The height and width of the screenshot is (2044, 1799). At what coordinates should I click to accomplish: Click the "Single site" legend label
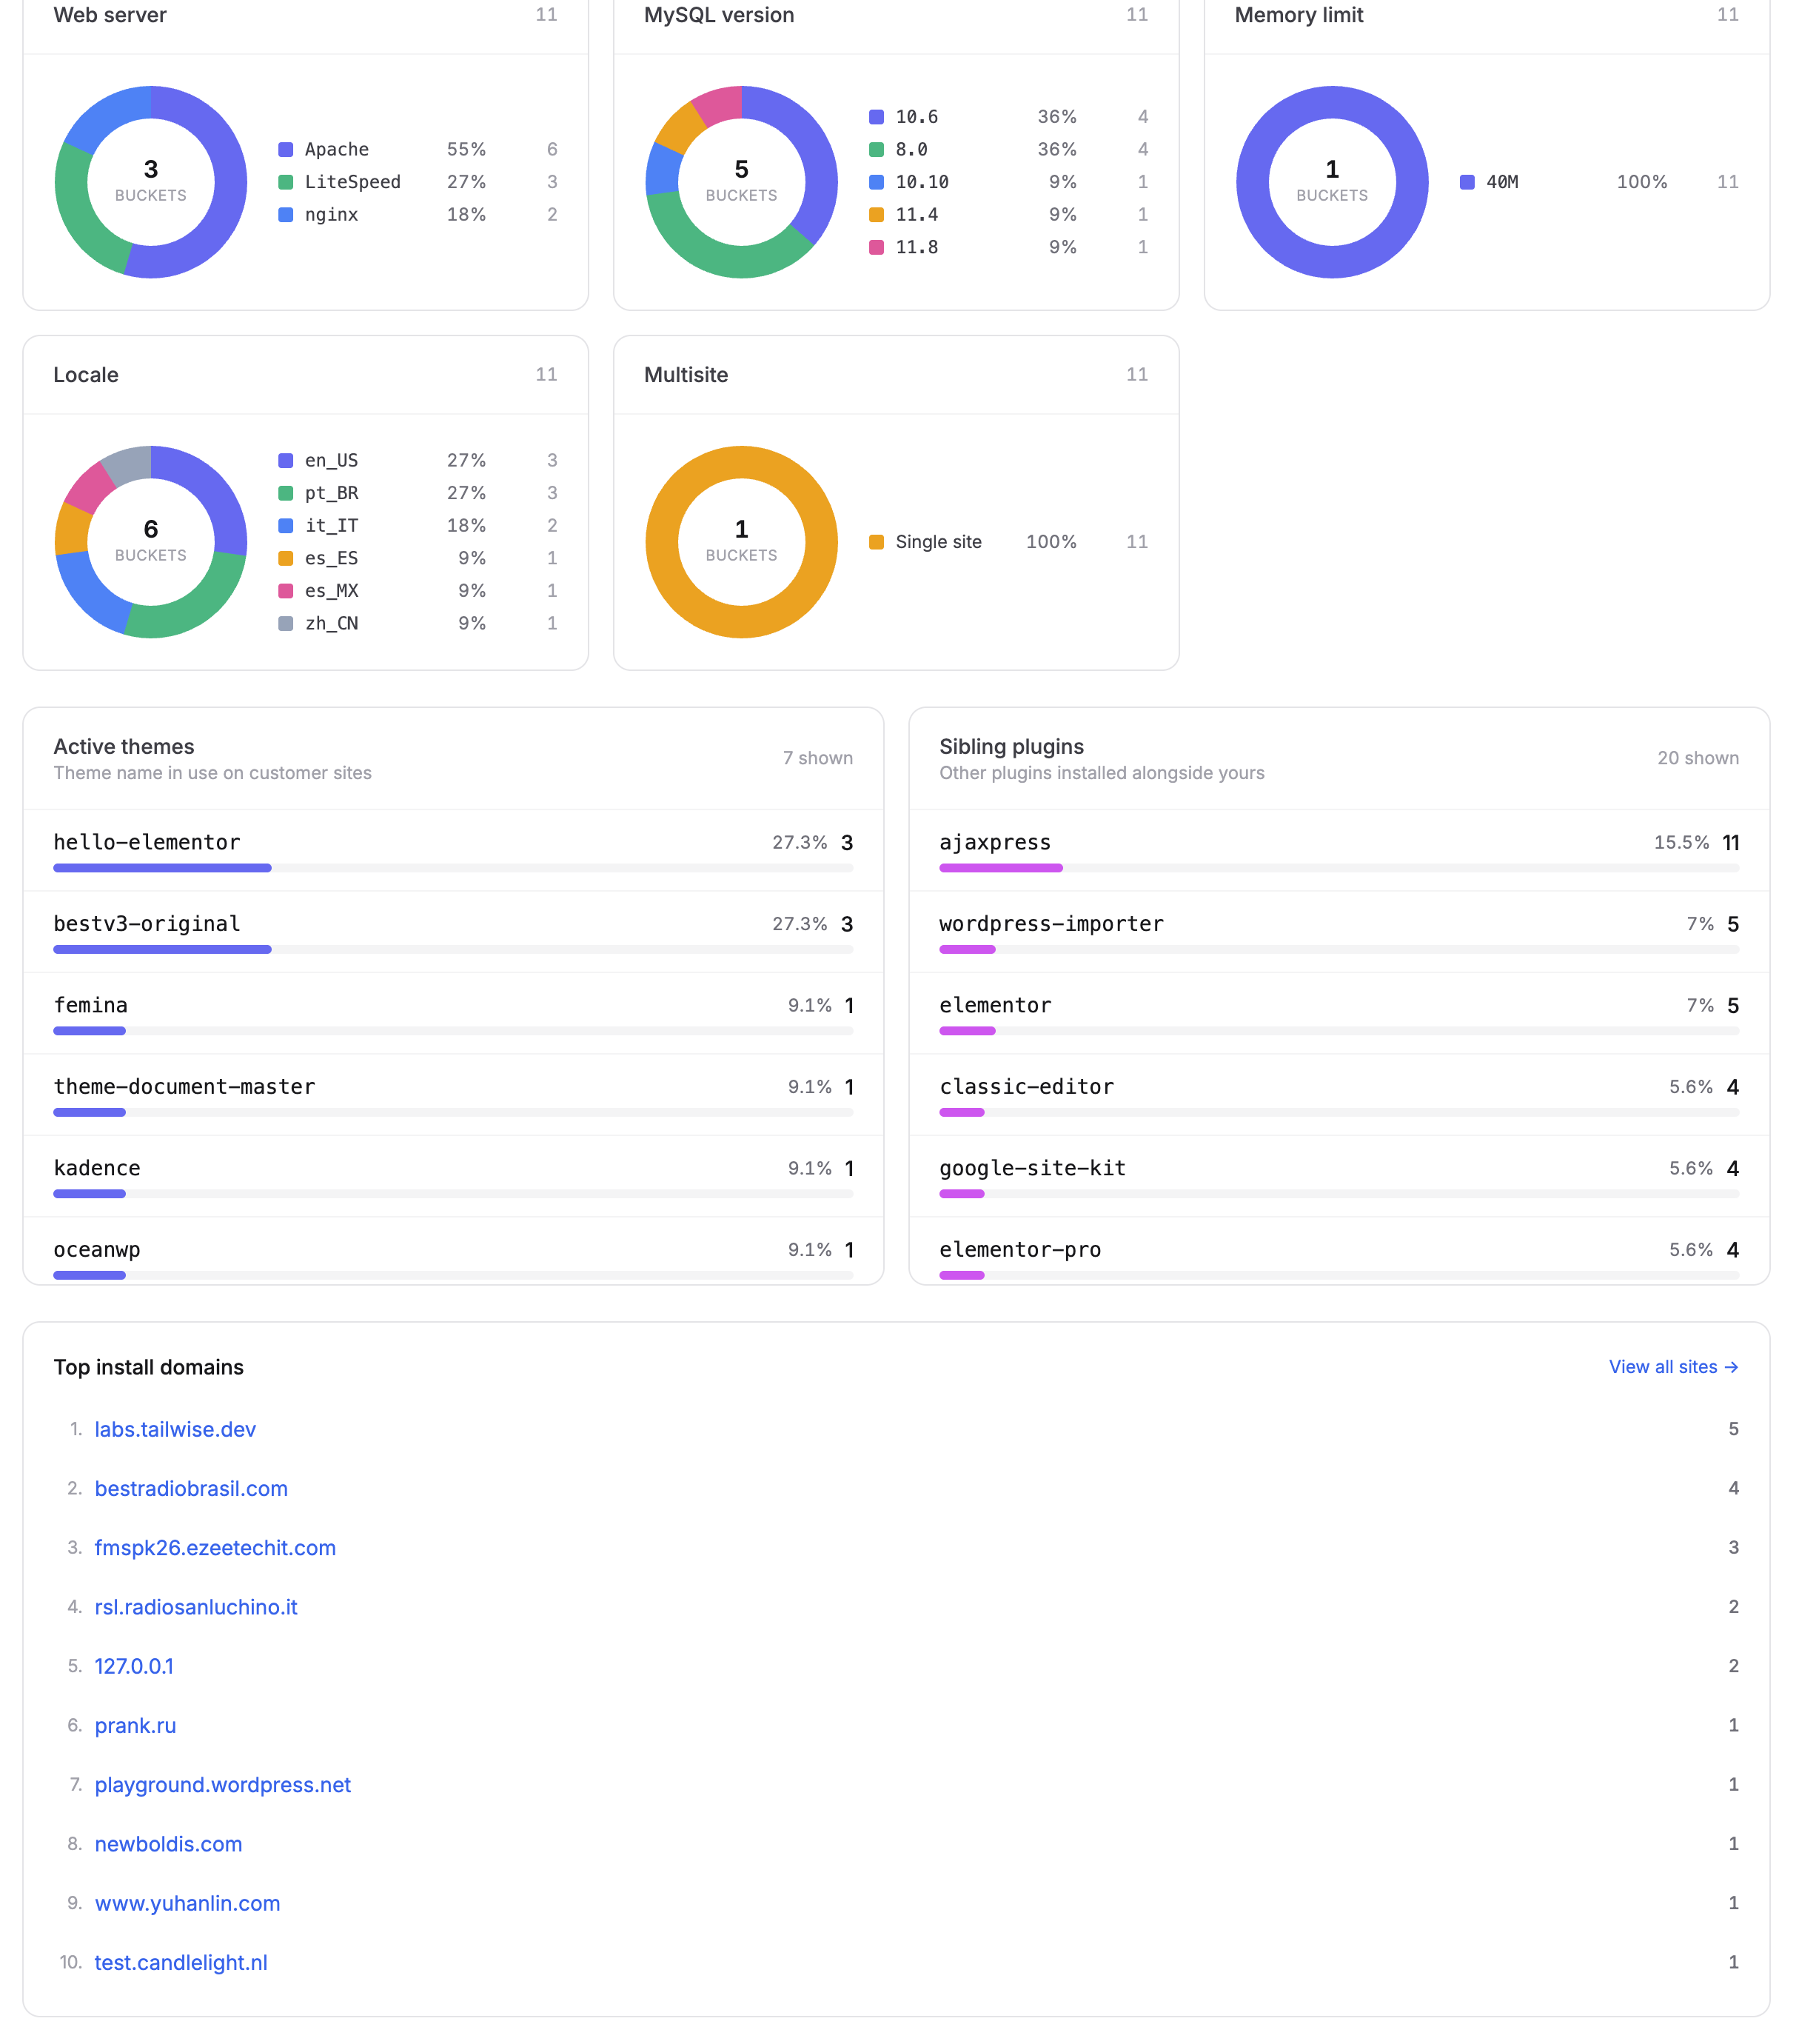pos(939,542)
